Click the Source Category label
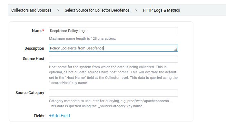The width and height of the screenshot is (226, 127). [x=30, y=93]
